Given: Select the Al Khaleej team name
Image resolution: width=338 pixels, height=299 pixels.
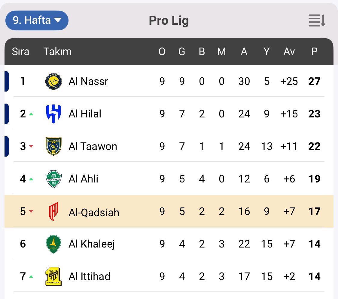Looking at the screenshot, I should [x=92, y=244].
